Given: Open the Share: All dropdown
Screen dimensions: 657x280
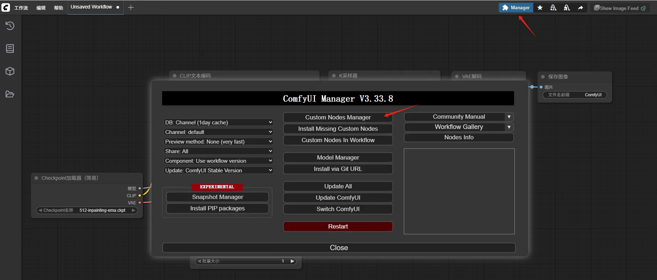Looking at the screenshot, I should [x=219, y=151].
